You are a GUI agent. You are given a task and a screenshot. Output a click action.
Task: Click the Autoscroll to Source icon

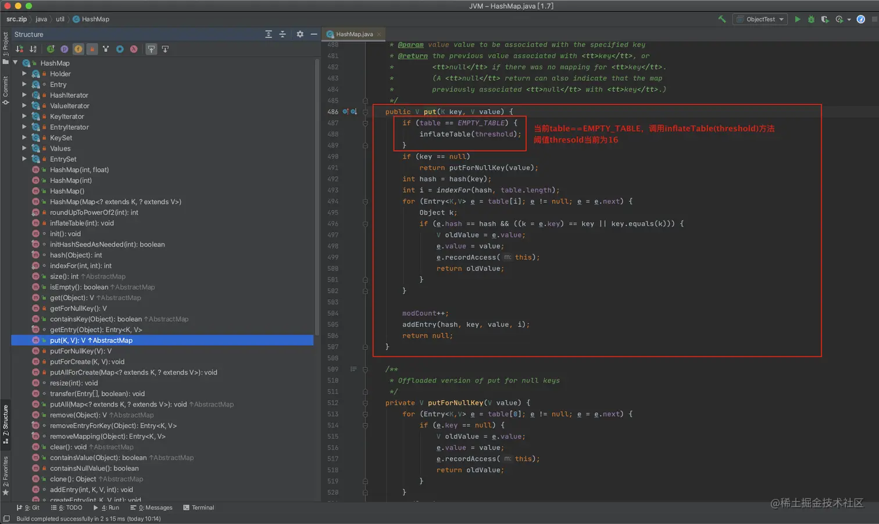(151, 49)
